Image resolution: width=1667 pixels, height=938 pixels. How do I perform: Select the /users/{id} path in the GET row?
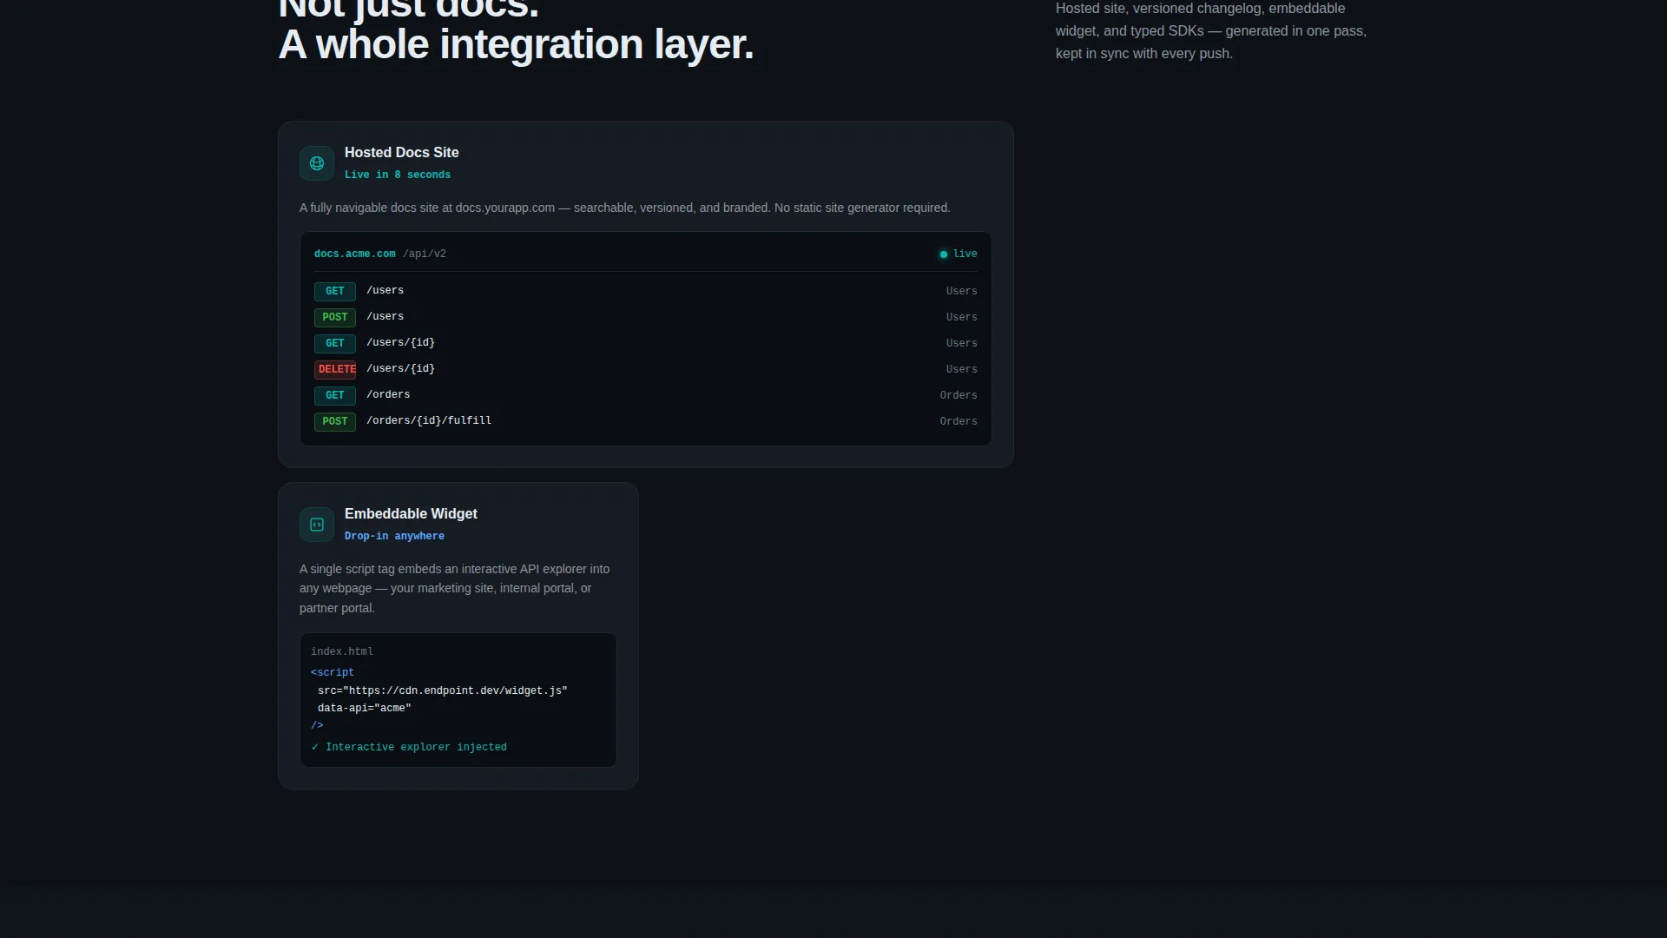pos(400,343)
